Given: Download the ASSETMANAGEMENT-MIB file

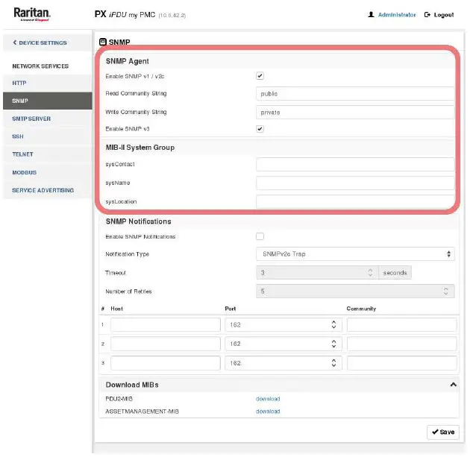Looking at the screenshot, I should tap(268, 412).
